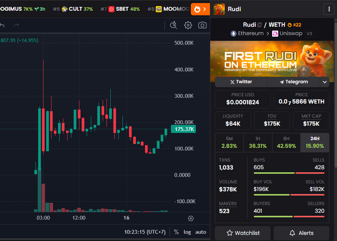Open the three-dot menu beside Rudi
Viewport: 337px width, 241px height.
329,9
